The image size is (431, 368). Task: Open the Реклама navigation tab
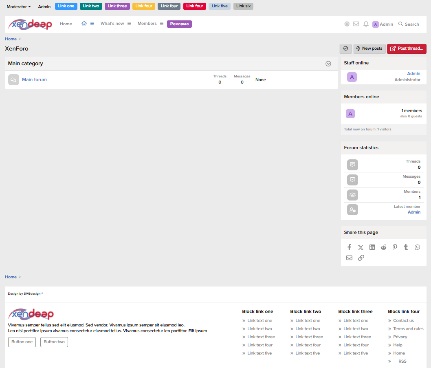point(179,24)
